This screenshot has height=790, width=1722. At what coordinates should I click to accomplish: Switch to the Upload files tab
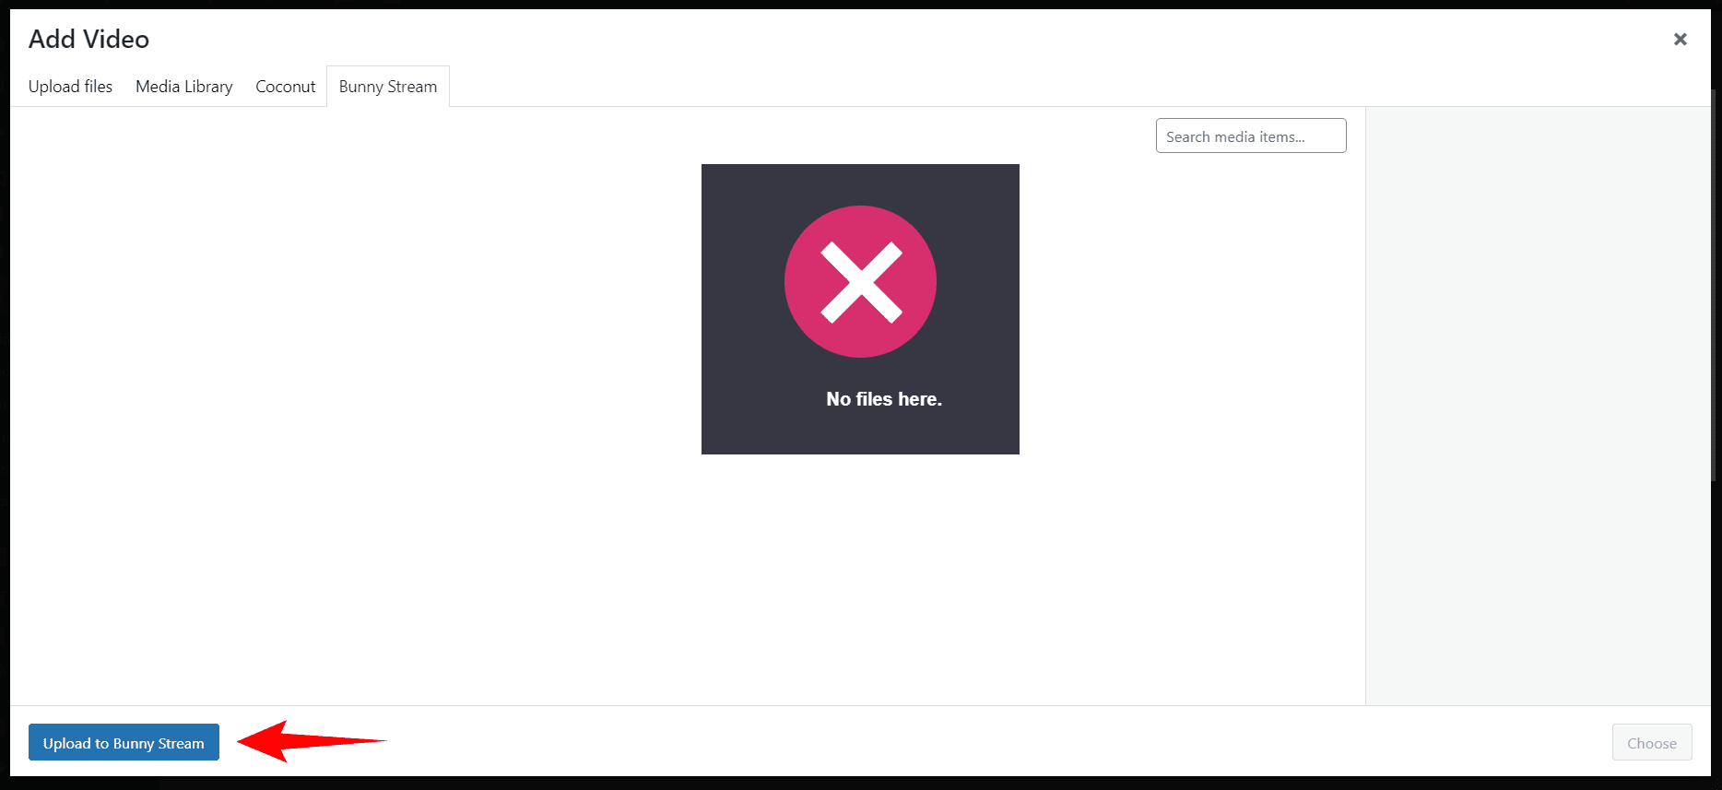(x=70, y=87)
